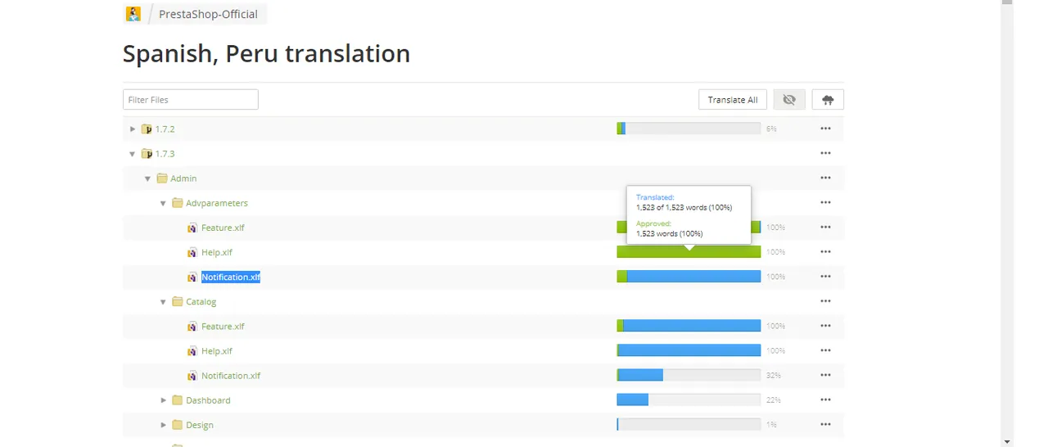Open the highlighted Notification.xlf file
1048x447 pixels.
pos(231,277)
